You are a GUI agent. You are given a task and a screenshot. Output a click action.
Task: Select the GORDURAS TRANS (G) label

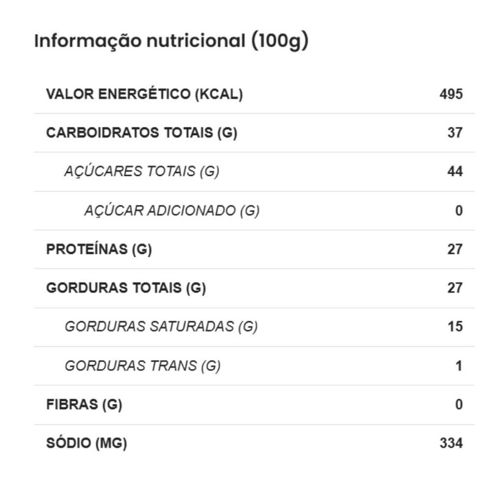click(142, 366)
